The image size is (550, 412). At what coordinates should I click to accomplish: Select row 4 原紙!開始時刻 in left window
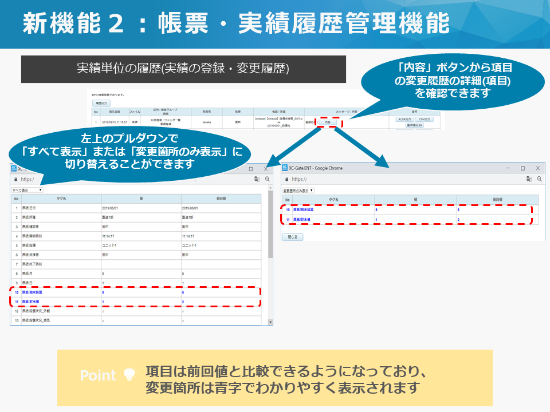(136, 236)
